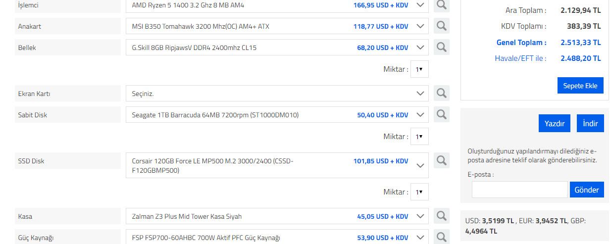Click the 45,05 USD + KDV case price
Screen dimensions: 610x244
pyautogui.click(x=383, y=217)
